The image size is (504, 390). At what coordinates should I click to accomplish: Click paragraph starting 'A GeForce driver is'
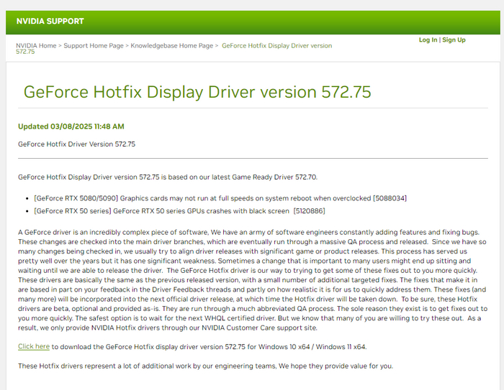(x=252, y=279)
